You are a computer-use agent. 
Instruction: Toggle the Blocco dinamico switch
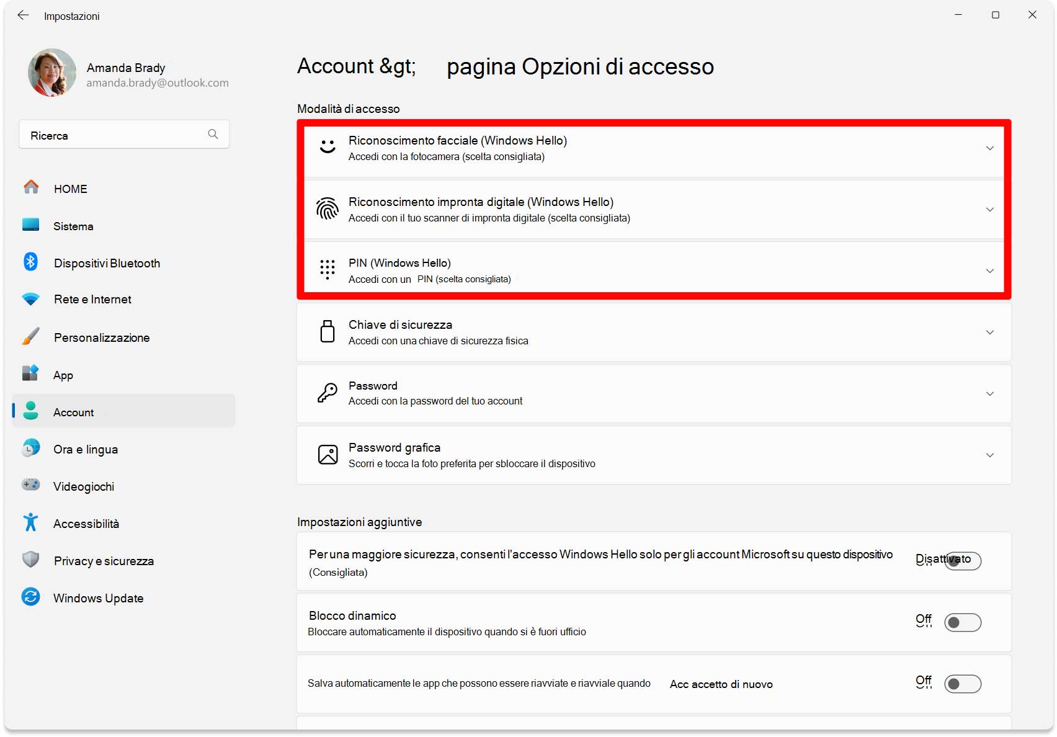[962, 622]
